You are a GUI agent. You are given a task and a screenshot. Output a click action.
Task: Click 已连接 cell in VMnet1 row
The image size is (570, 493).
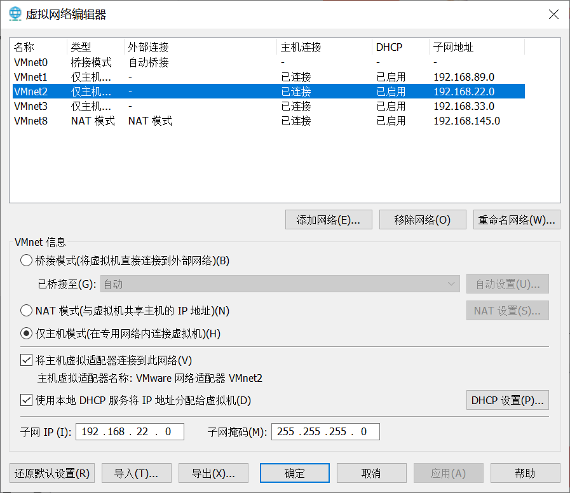[296, 77]
